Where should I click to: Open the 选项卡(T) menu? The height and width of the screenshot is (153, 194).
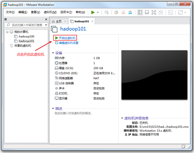pos(66,12)
